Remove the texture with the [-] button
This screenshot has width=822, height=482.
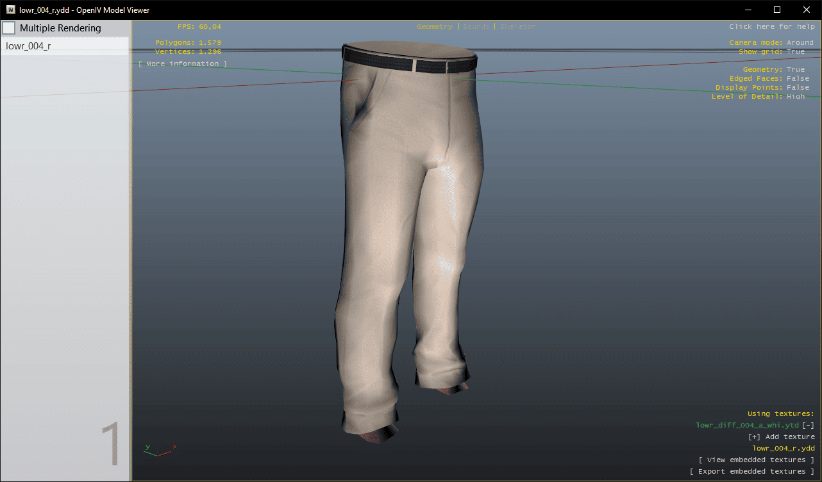click(x=809, y=426)
